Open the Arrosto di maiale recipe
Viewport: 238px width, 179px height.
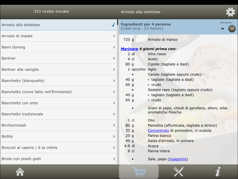coord(58,36)
